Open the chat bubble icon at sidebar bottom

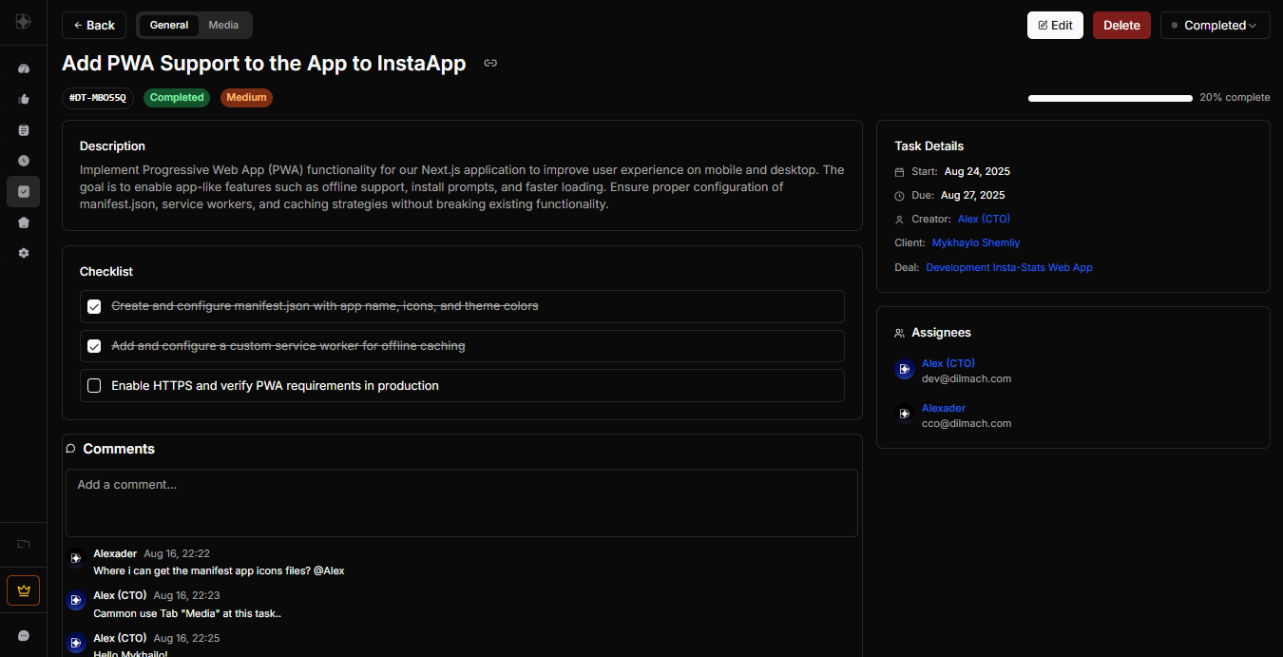24,635
